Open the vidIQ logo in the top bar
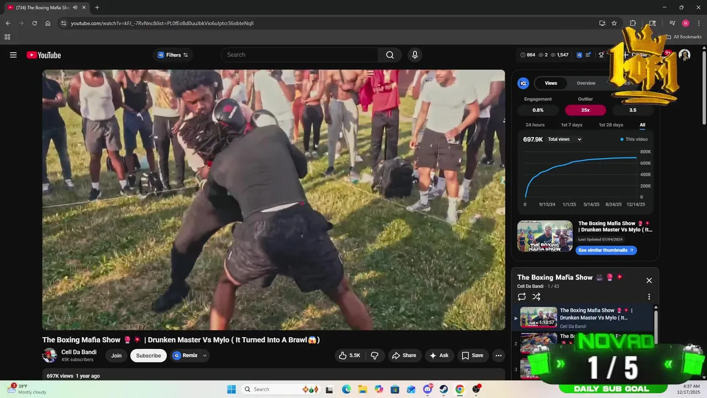 pos(579,55)
